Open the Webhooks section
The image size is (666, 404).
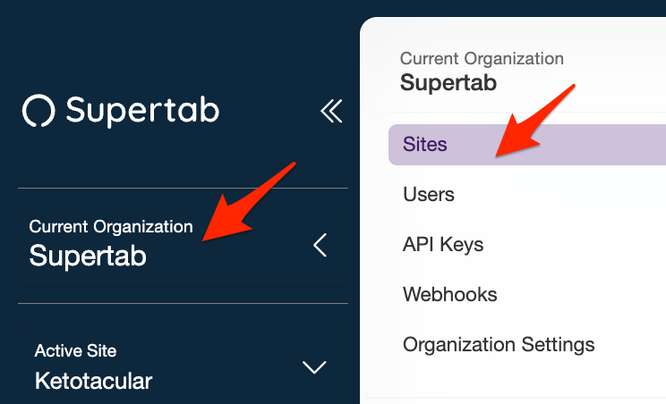pyautogui.click(x=449, y=295)
